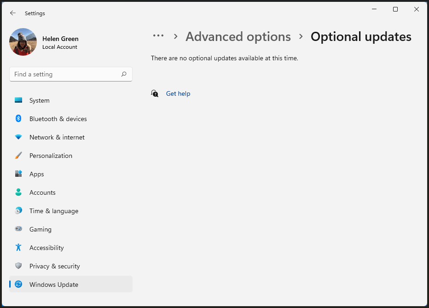Viewport: 429px width, 308px height.
Task: Click the Helen Green account name
Action: (x=60, y=39)
